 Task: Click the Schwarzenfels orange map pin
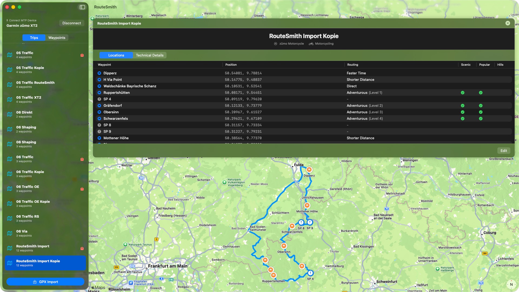pos(292,226)
